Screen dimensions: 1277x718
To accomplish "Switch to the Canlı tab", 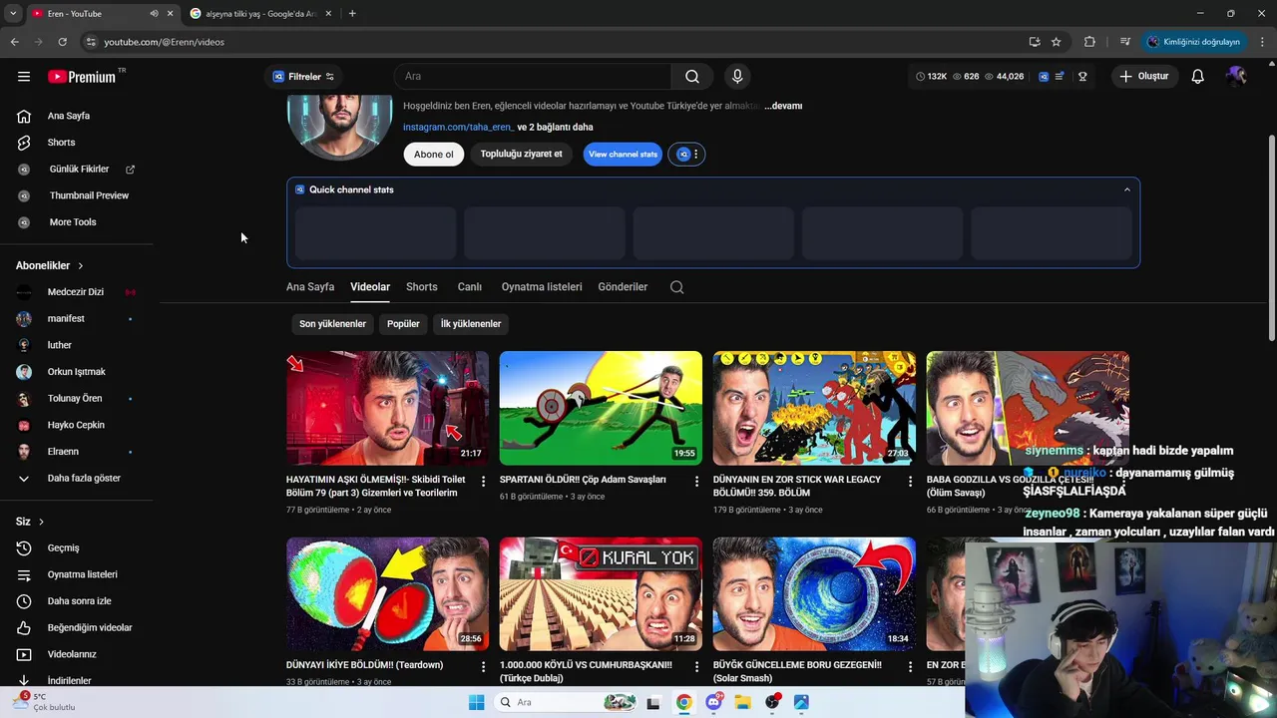I will (x=470, y=287).
